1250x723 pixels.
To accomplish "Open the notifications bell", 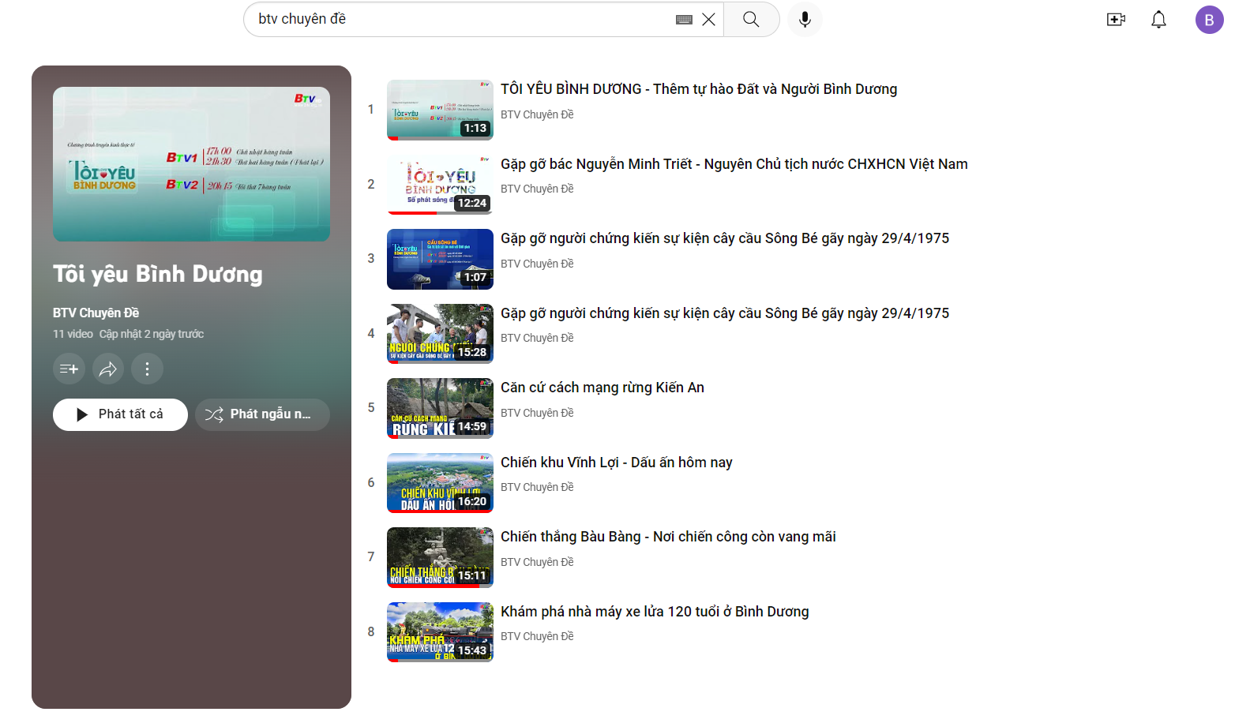I will point(1158,20).
